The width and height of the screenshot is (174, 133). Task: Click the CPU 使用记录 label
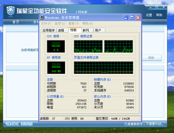coord(83,36)
